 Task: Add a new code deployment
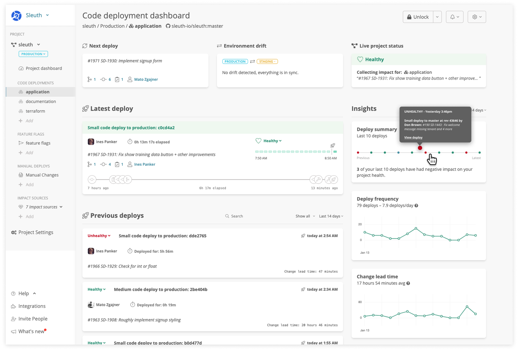(x=26, y=121)
